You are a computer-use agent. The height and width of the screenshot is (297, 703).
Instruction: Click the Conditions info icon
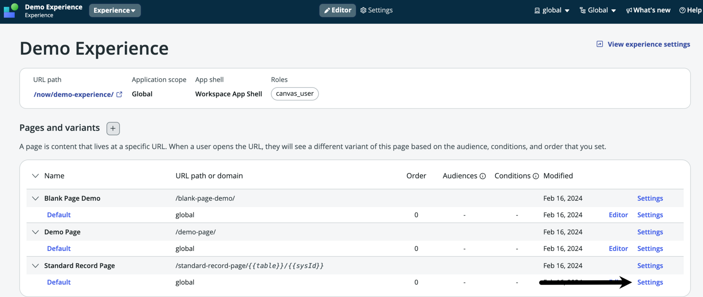tap(536, 176)
